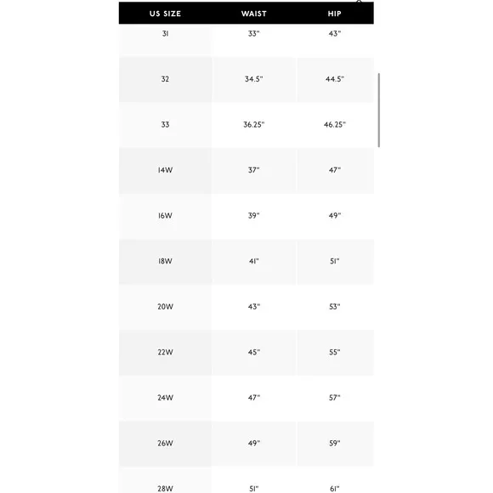Click the 49" waist for 26W

(254, 444)
